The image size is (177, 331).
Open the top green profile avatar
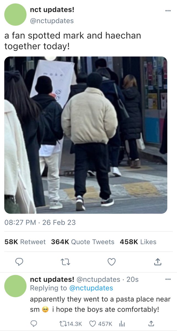(15, 15)
